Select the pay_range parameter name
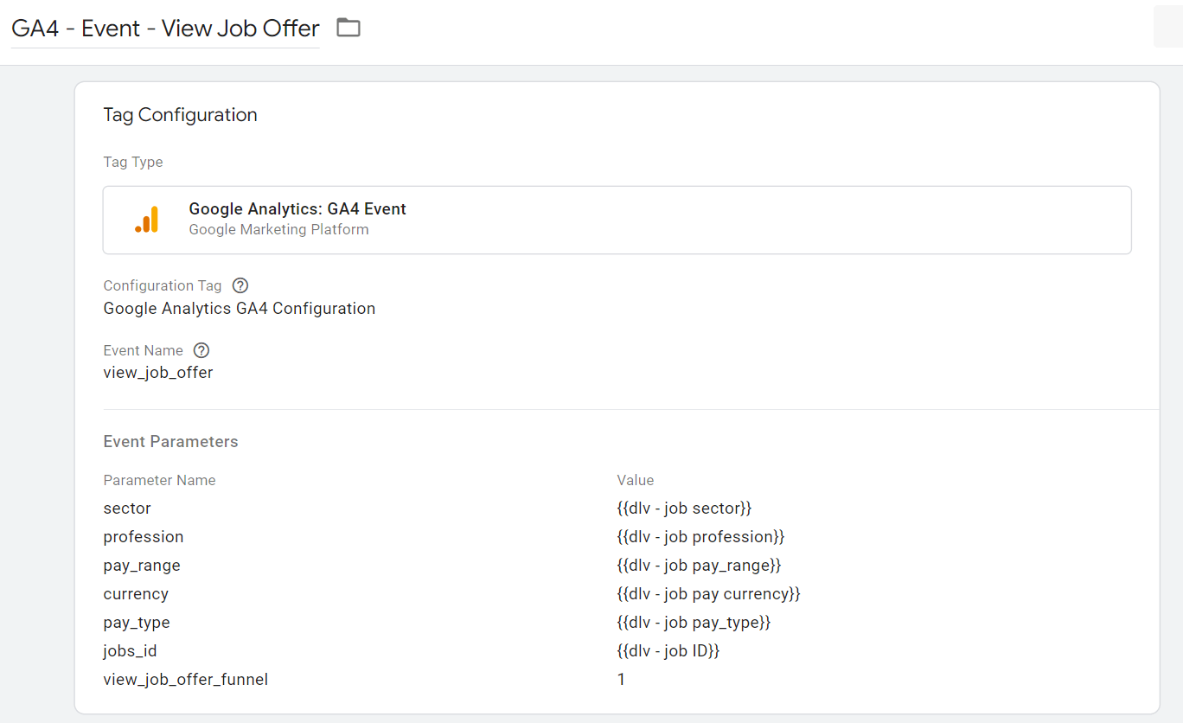Viewport: 1183px width, 723px height. click(x=142, y=566)
